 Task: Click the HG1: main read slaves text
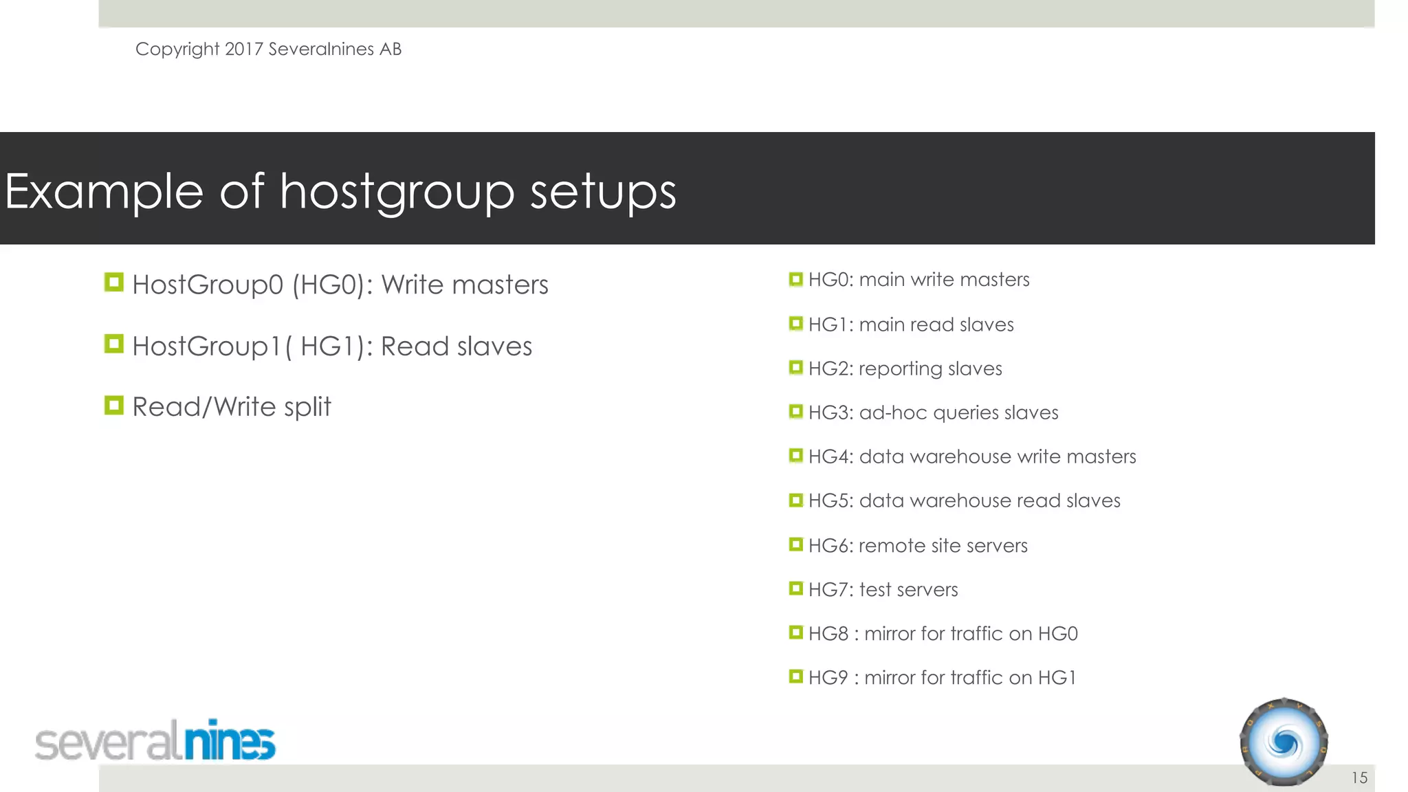tap(911, 324)
